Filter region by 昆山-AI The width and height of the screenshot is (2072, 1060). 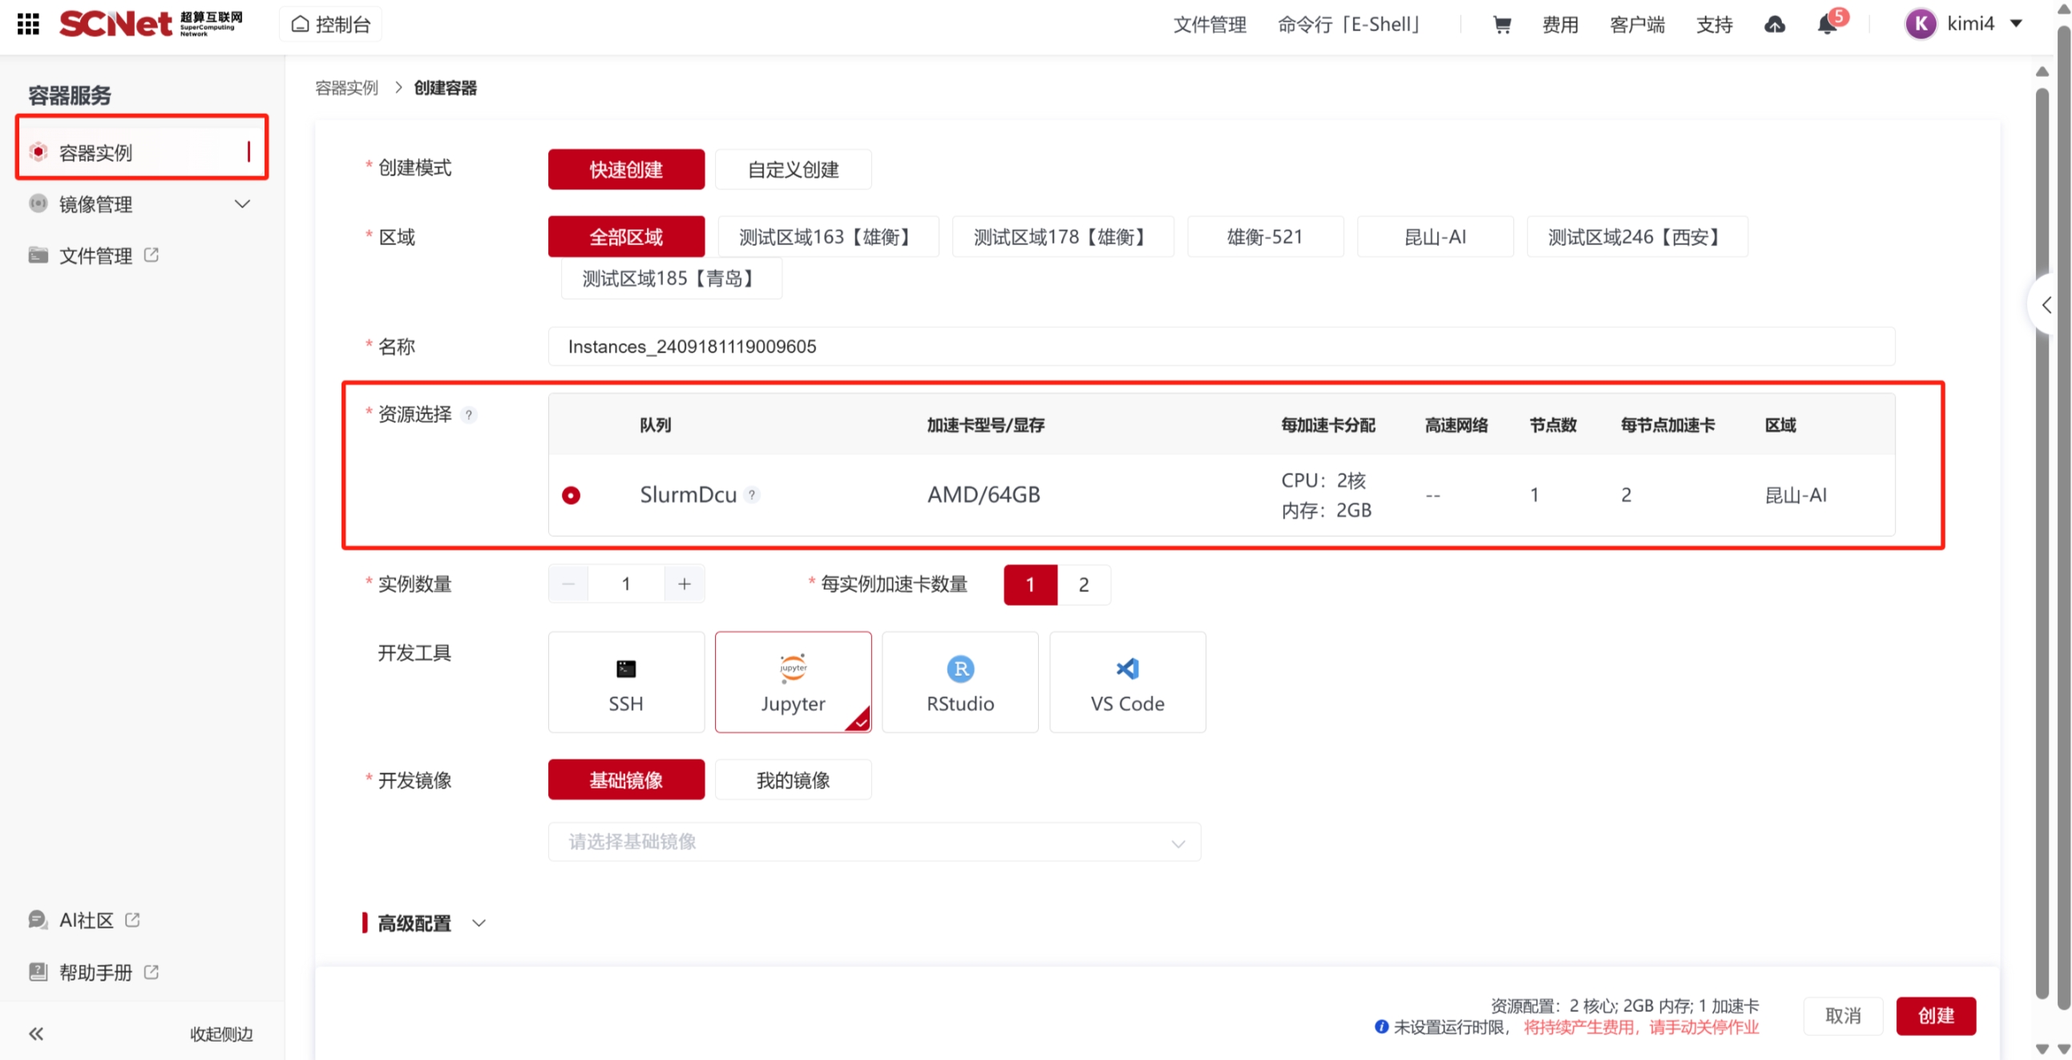point(1434,236)
